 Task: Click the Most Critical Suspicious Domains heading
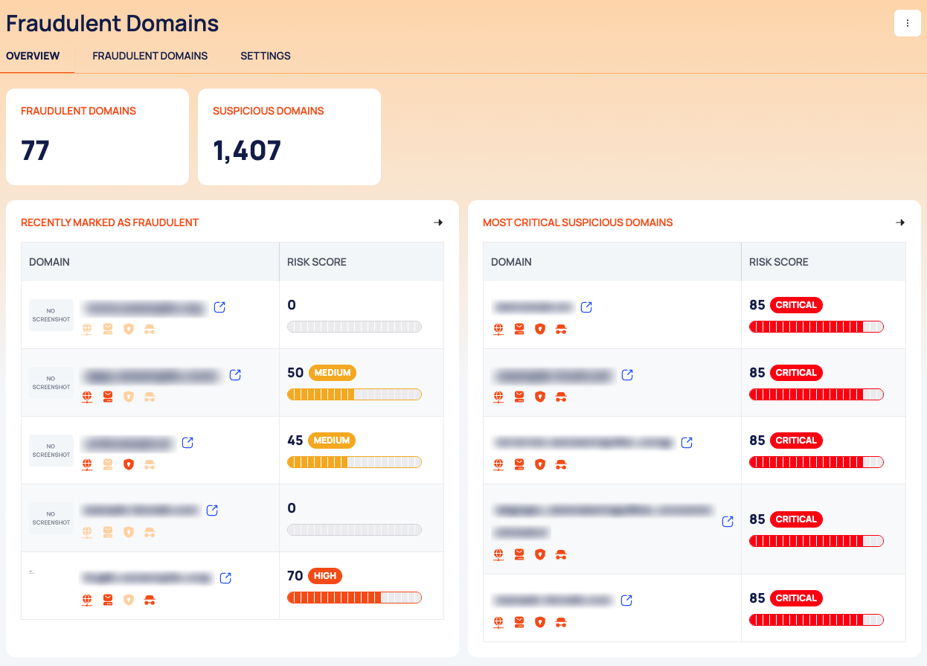click(578, 222)
